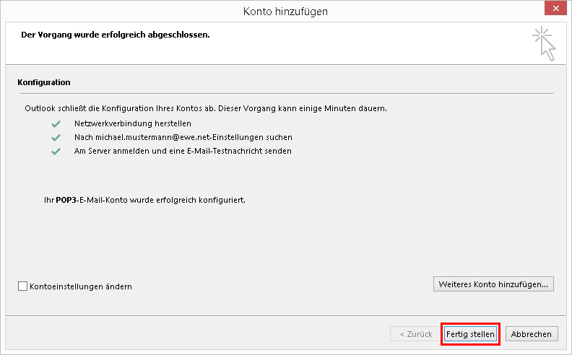Close the Konto hinzufügen window
The width and height of the screenshot is (572, 355).
point(555,8)
